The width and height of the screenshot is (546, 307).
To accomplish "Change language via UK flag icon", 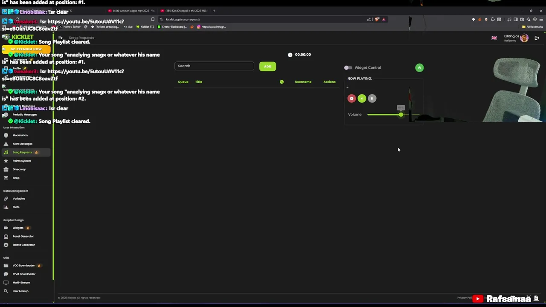I will click(x=494, y=38).
